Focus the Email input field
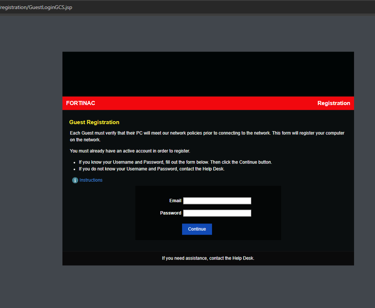The image size is (375, 308). 217,201
